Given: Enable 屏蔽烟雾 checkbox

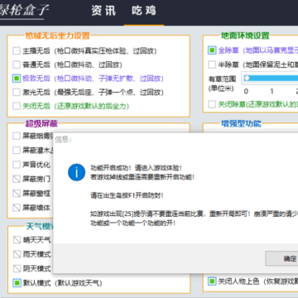Looking at the screenshot, I should [x=17, y=136].
